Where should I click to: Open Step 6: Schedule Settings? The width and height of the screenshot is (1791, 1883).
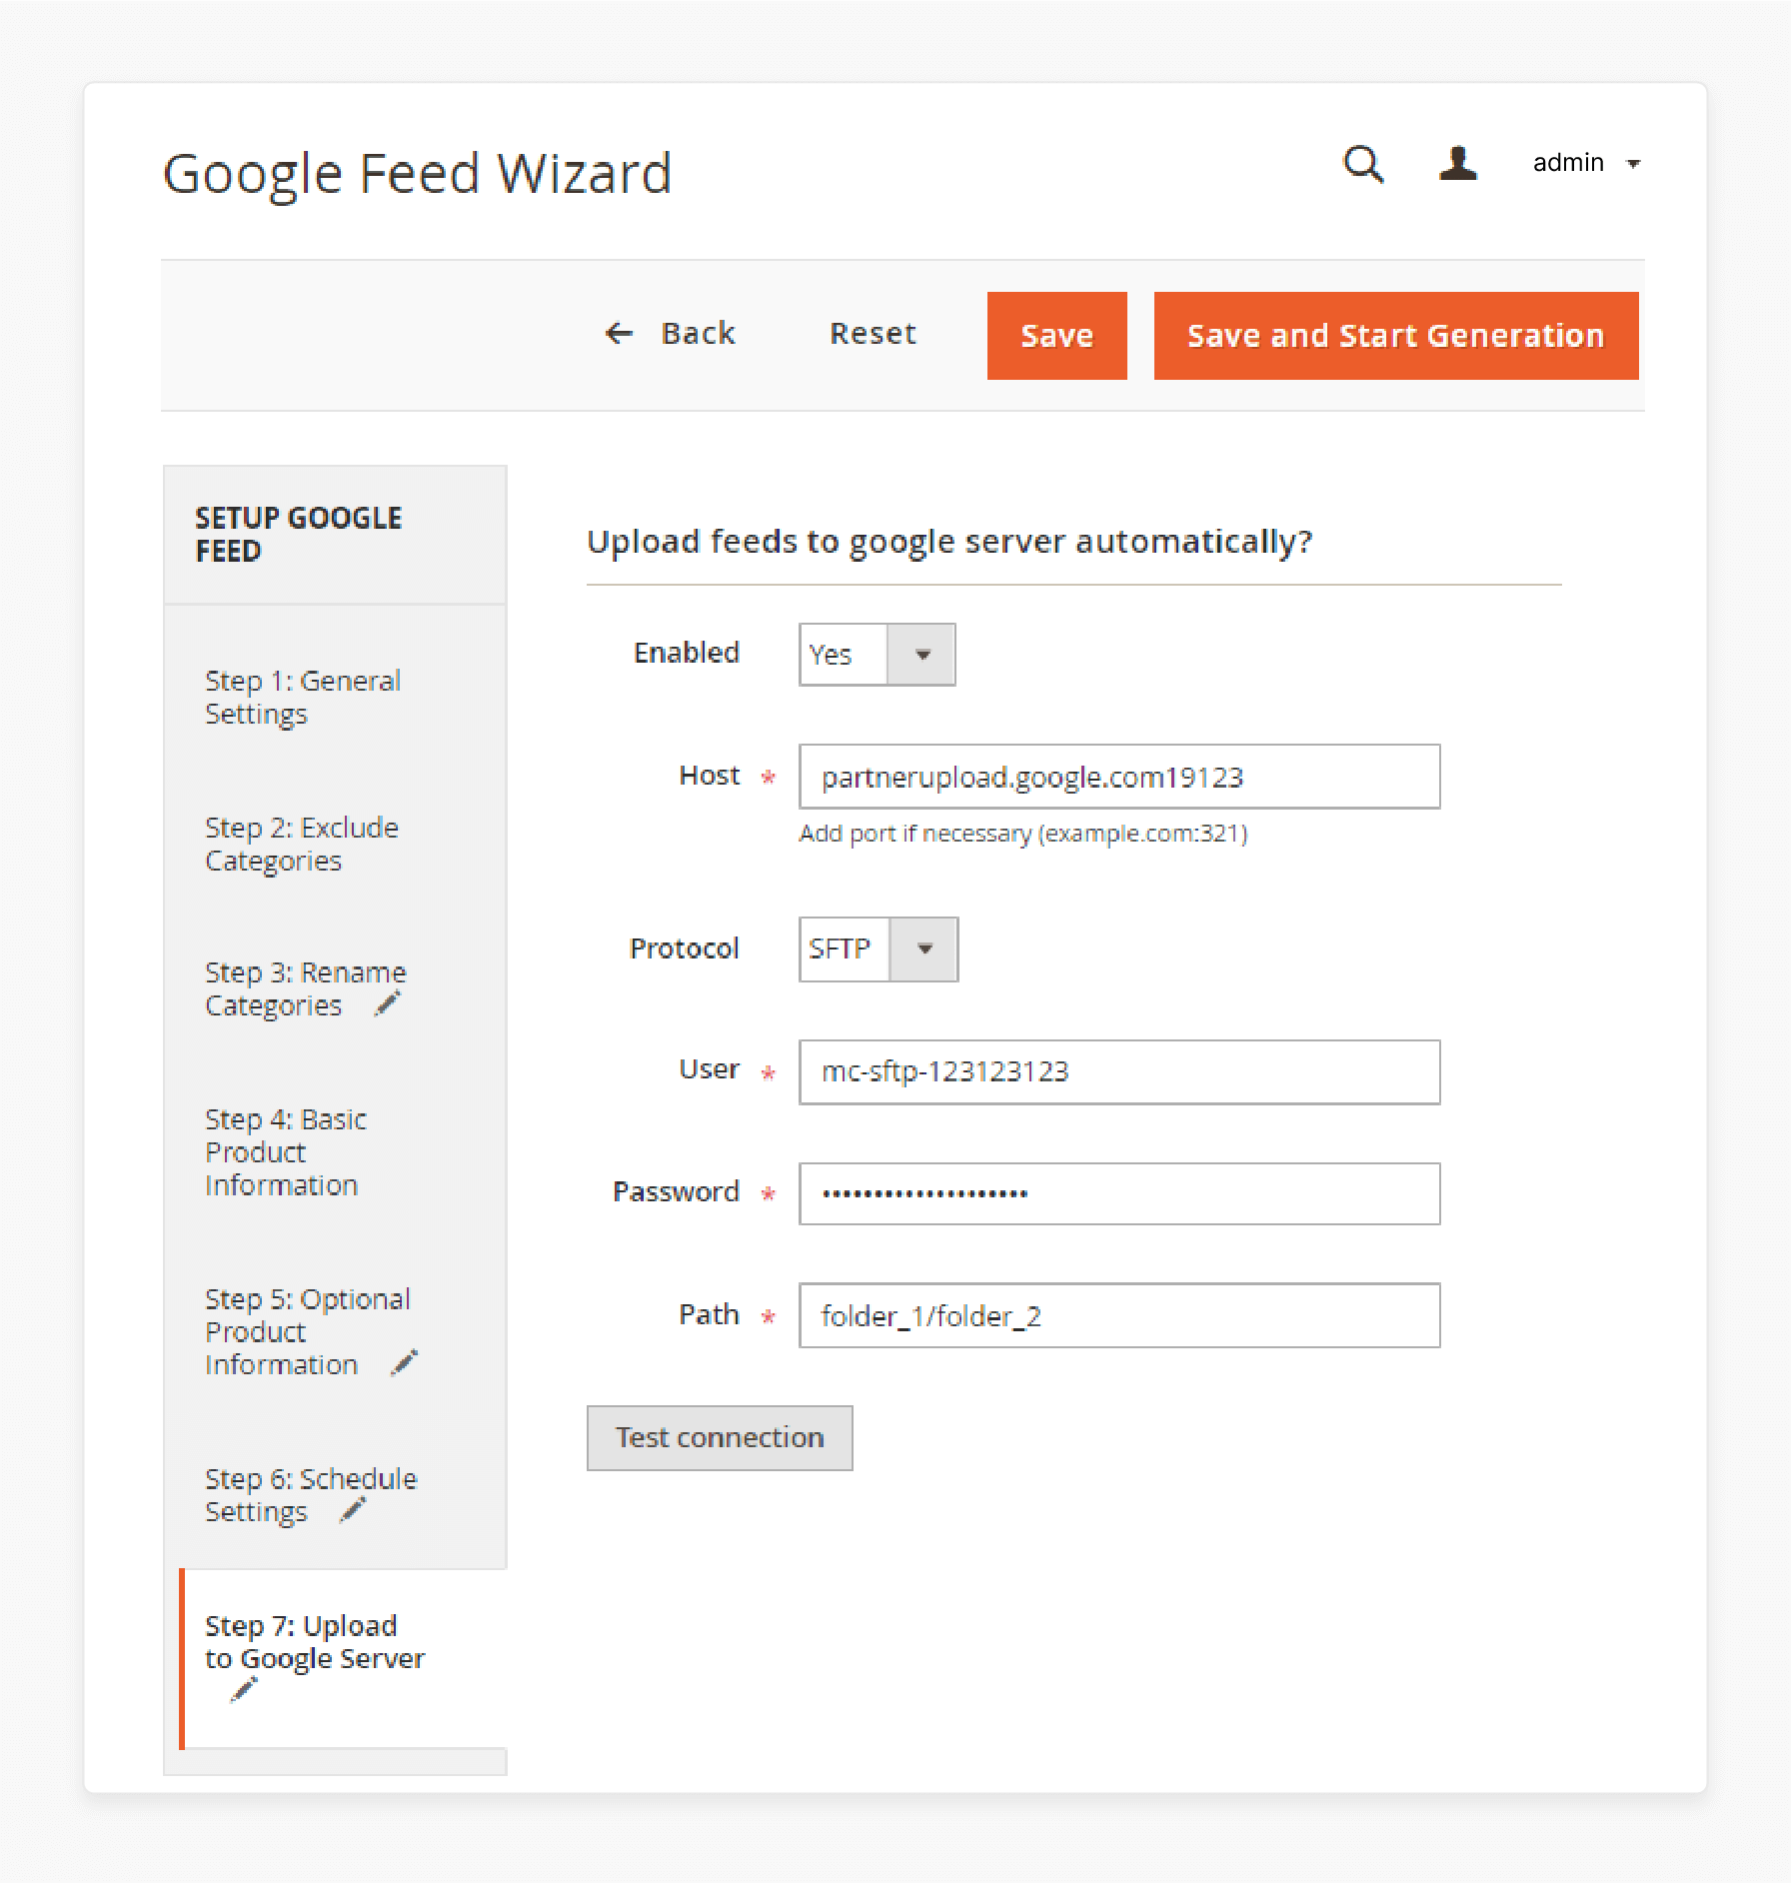pos(310,1494)
